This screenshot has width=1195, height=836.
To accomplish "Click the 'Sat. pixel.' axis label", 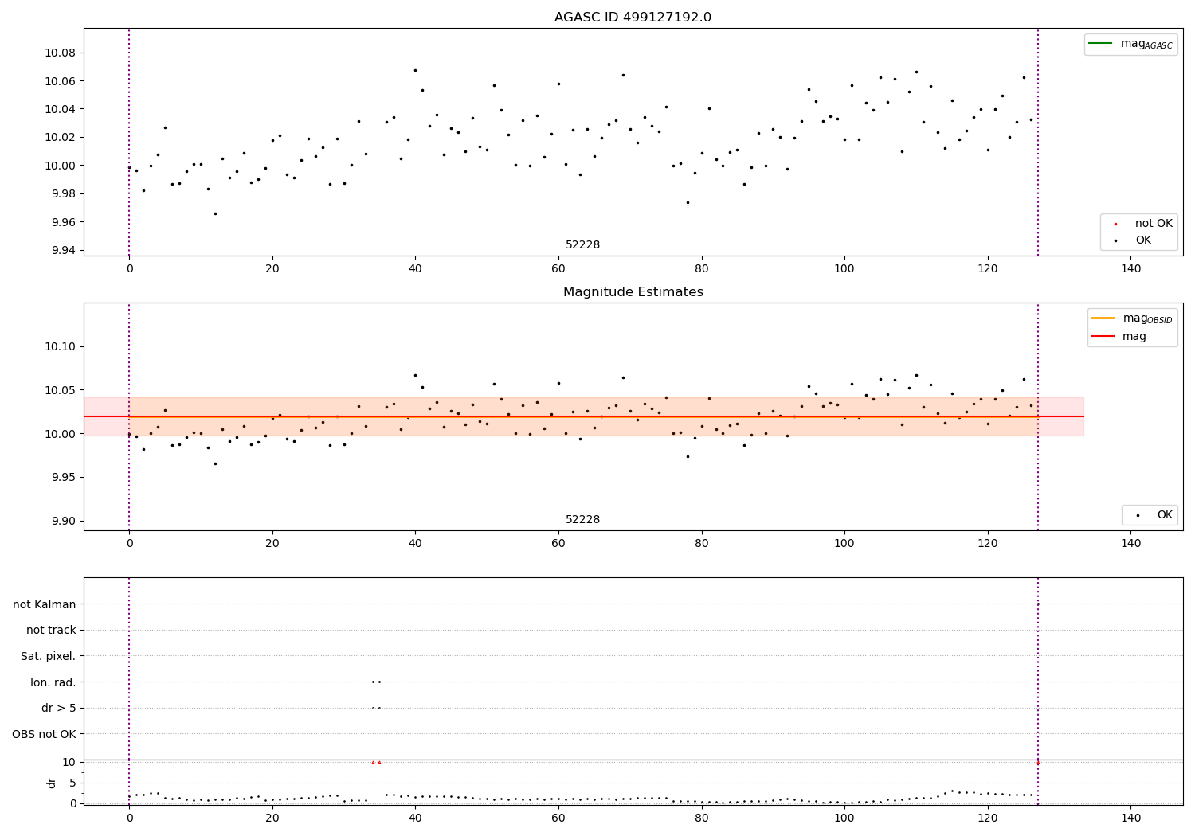I will tap(49, 657).
